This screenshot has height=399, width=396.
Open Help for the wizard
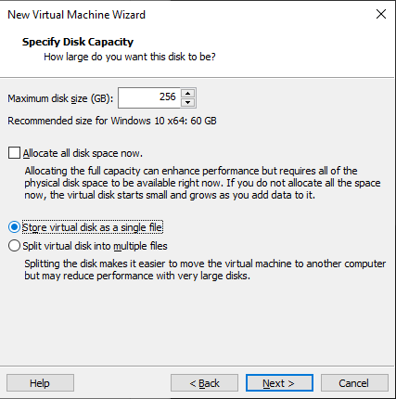[40, 383]
